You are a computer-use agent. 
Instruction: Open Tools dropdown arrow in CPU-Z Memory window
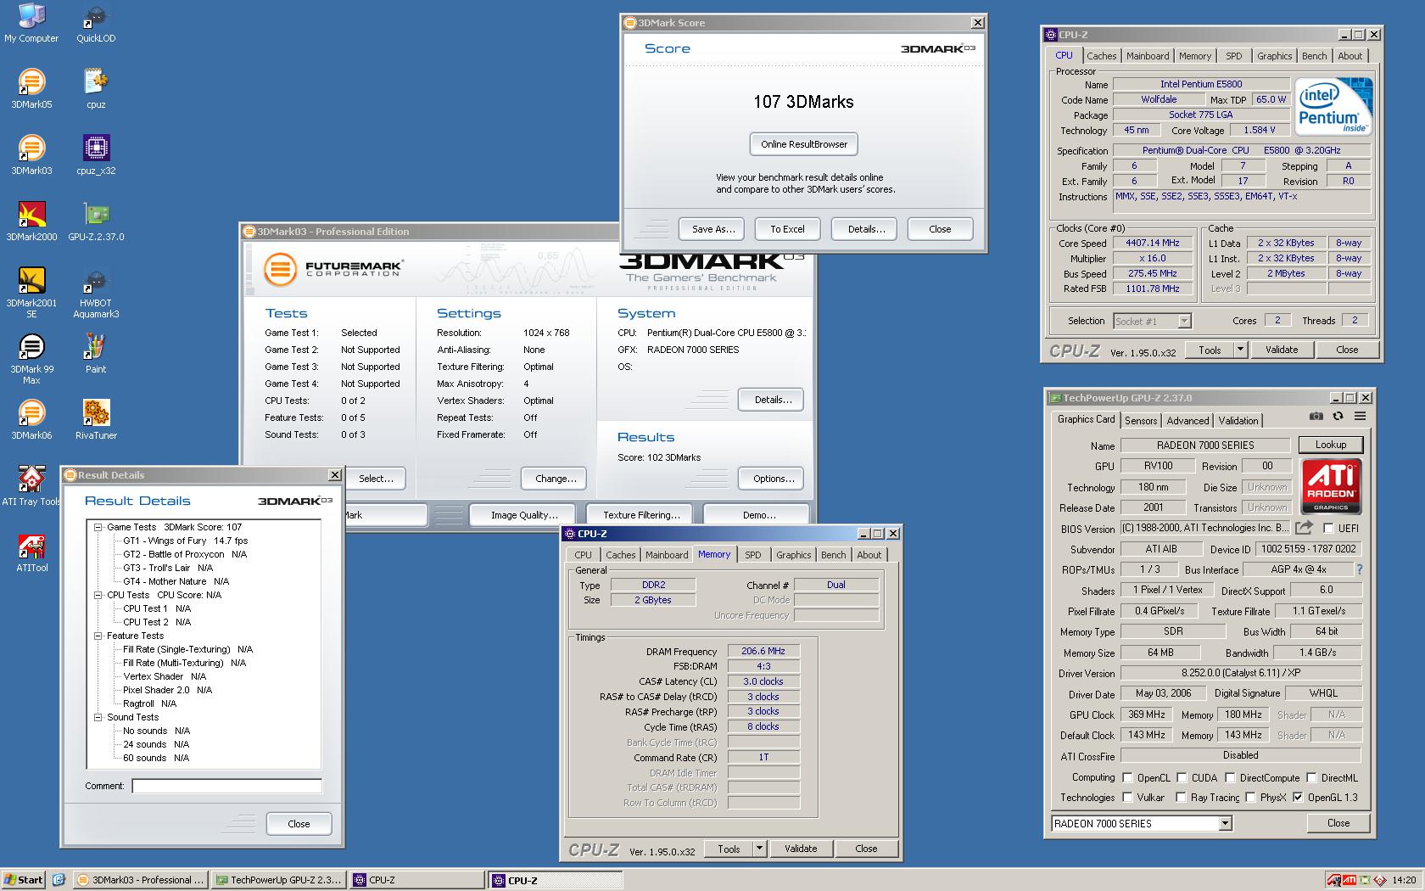[x=759, y=848]
